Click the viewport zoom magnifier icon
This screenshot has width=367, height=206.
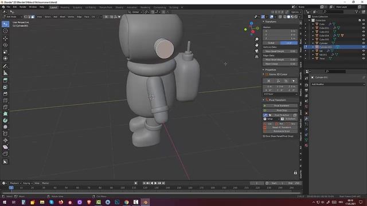(x=257, y=39)
